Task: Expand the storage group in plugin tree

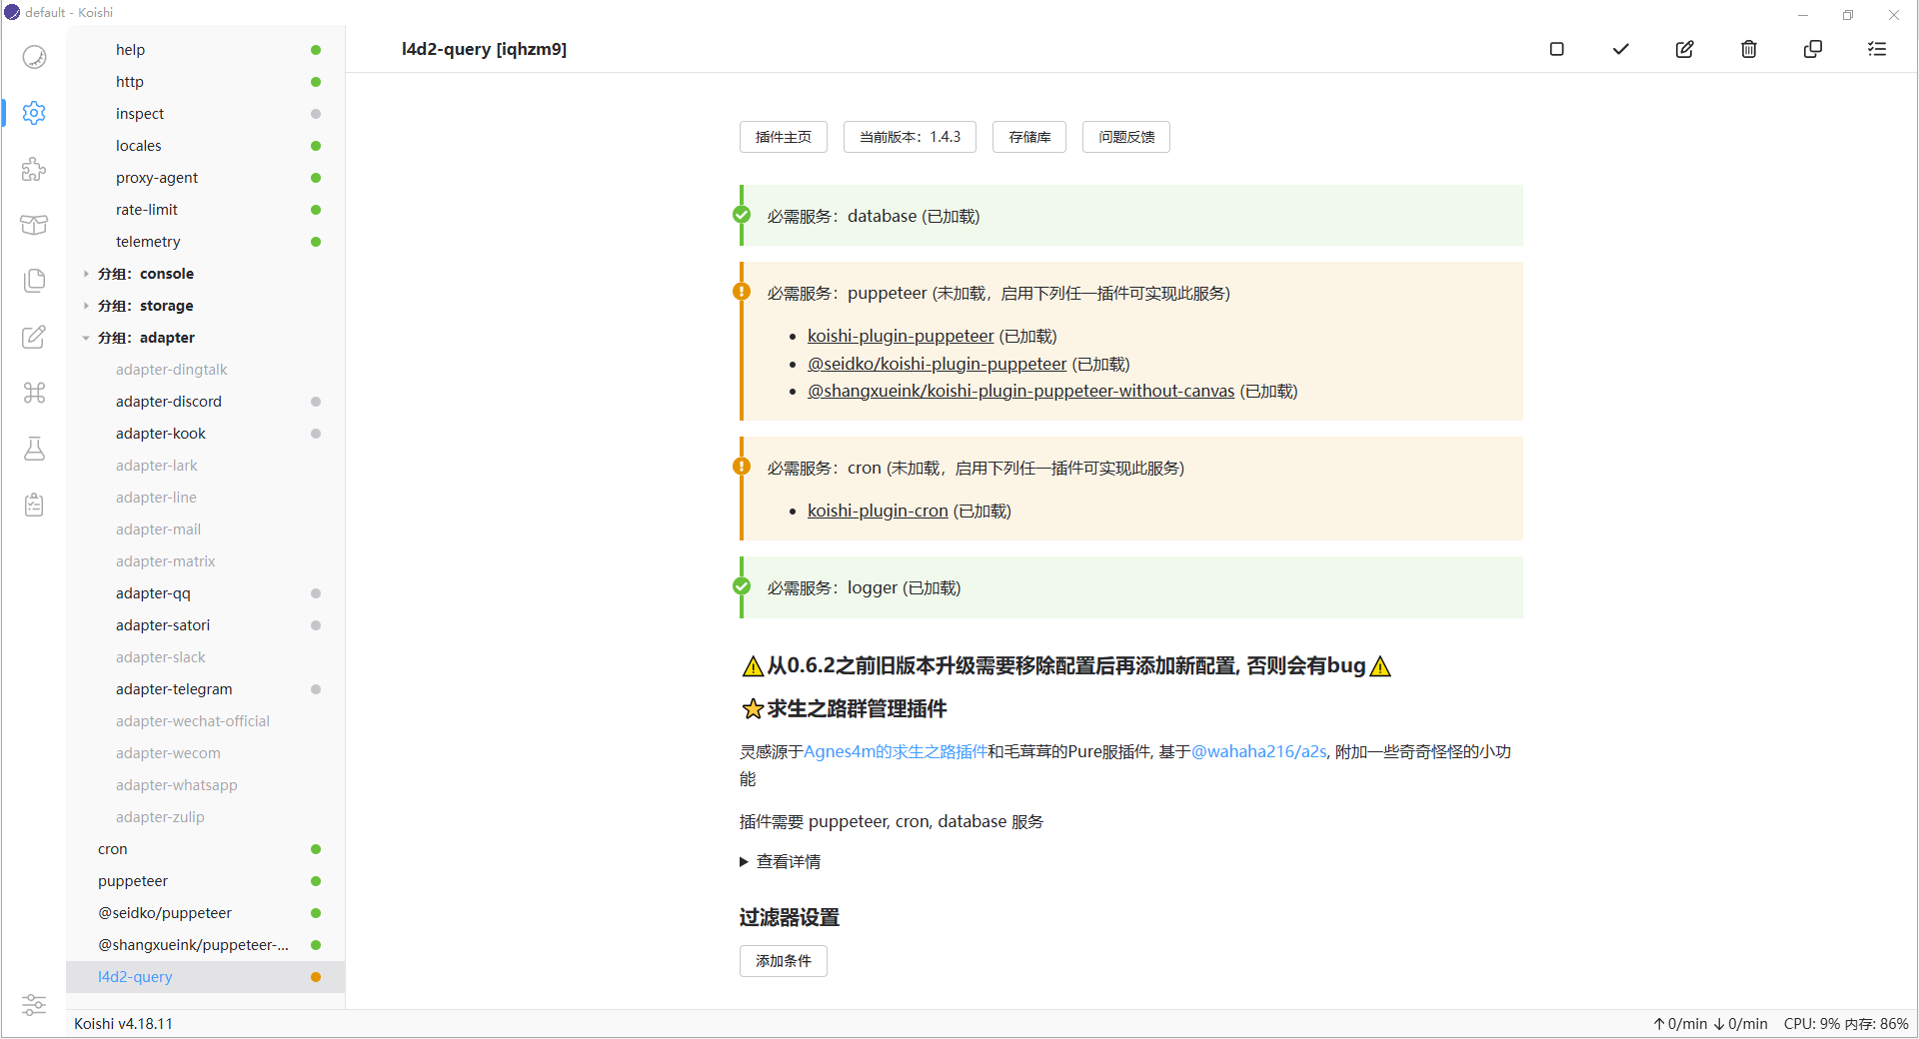Action: pyautogui.click(x=86, y=306)
